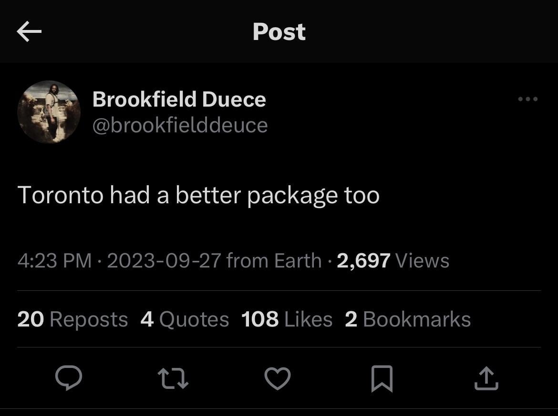
Task: Tap the 2 Bookmarks count
Action: (x=408, y=319)
